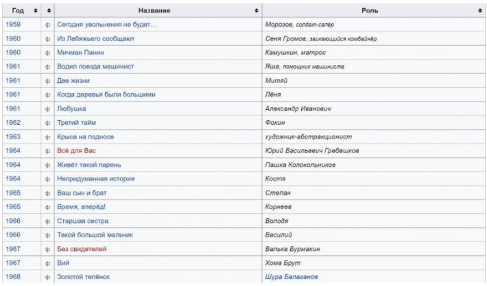Open the 1959 year link
The image size is (487, 286).
(13, 25)
